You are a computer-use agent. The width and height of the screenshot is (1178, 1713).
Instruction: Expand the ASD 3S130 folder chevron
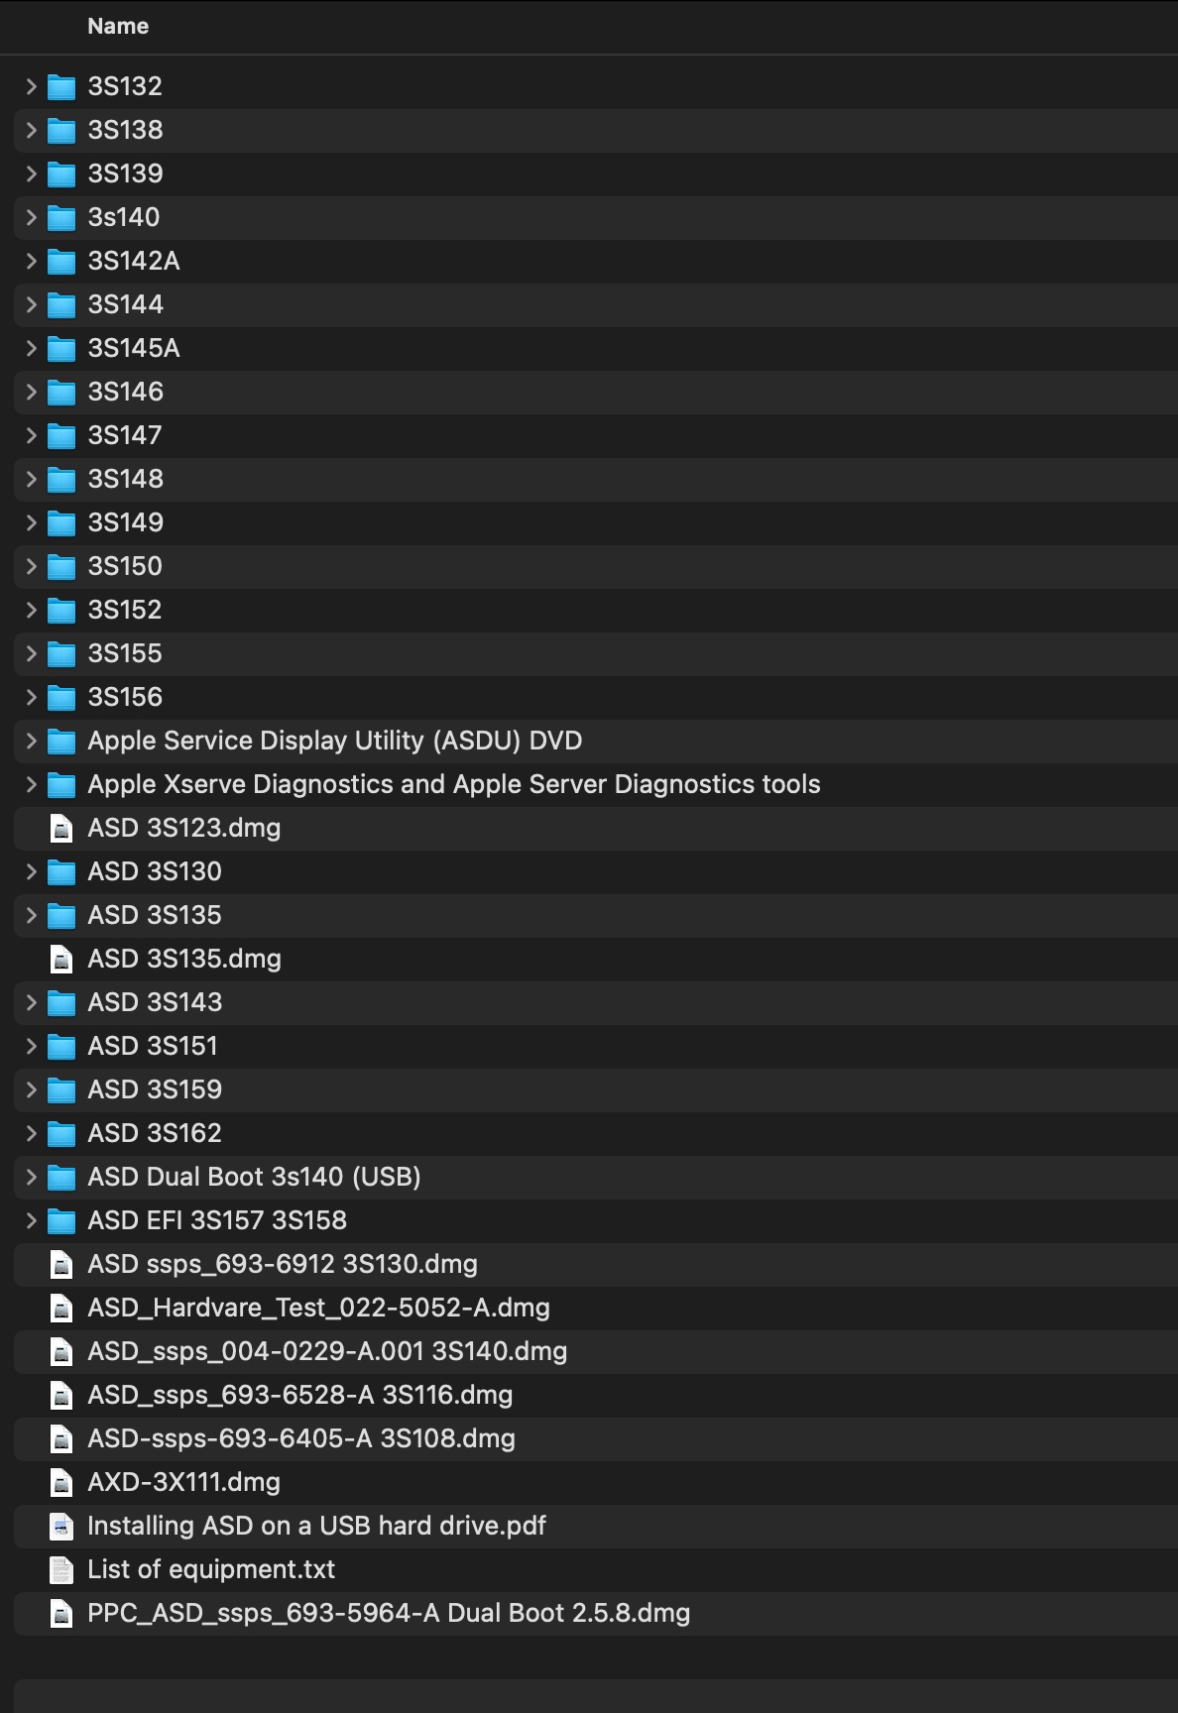[x=31, y=872]
